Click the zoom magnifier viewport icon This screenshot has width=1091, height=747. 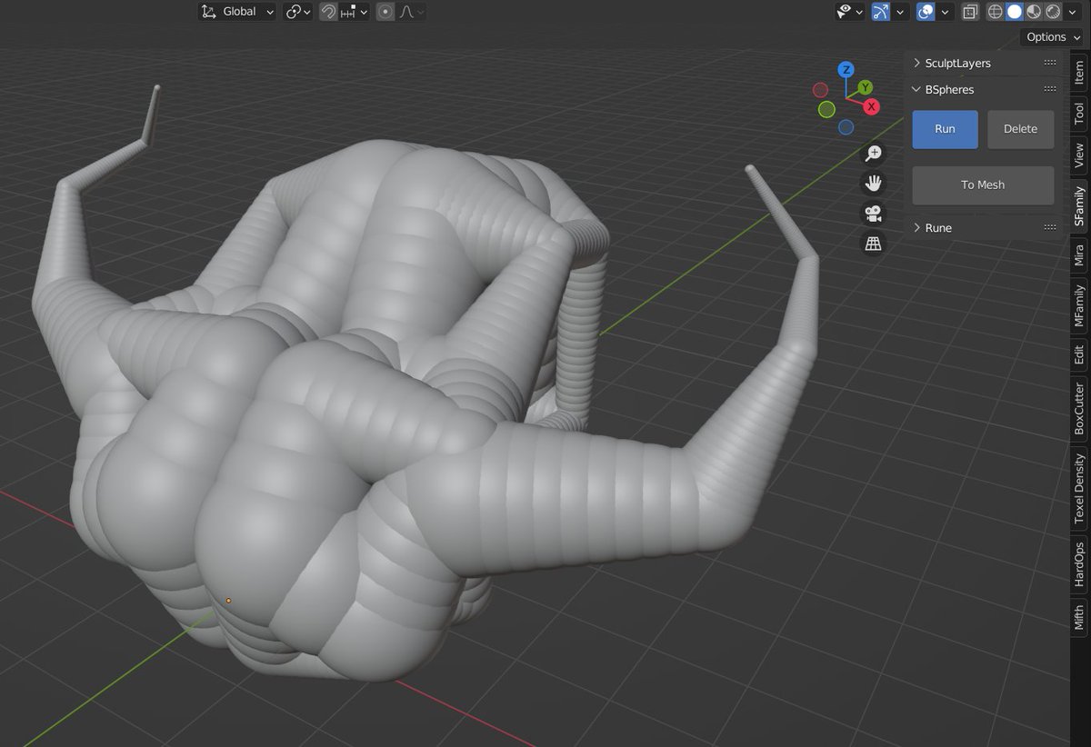873,154
